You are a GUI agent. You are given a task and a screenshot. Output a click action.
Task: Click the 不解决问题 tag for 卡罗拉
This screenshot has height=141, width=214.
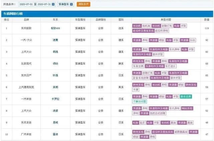(x=140, y=101)
